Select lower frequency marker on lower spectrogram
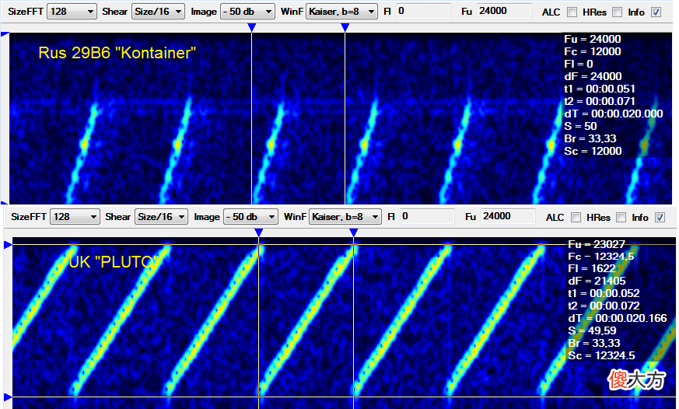Viewport: 679px width, 409px height. click(x=8, y=397)
